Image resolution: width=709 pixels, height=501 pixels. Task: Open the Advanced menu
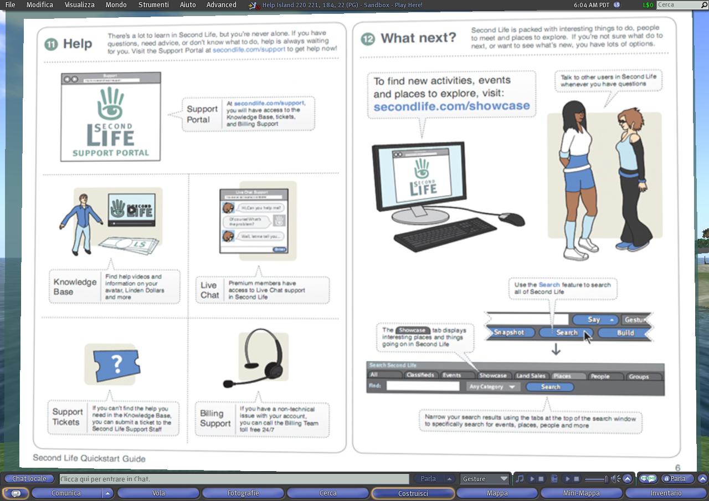point(221,5)
